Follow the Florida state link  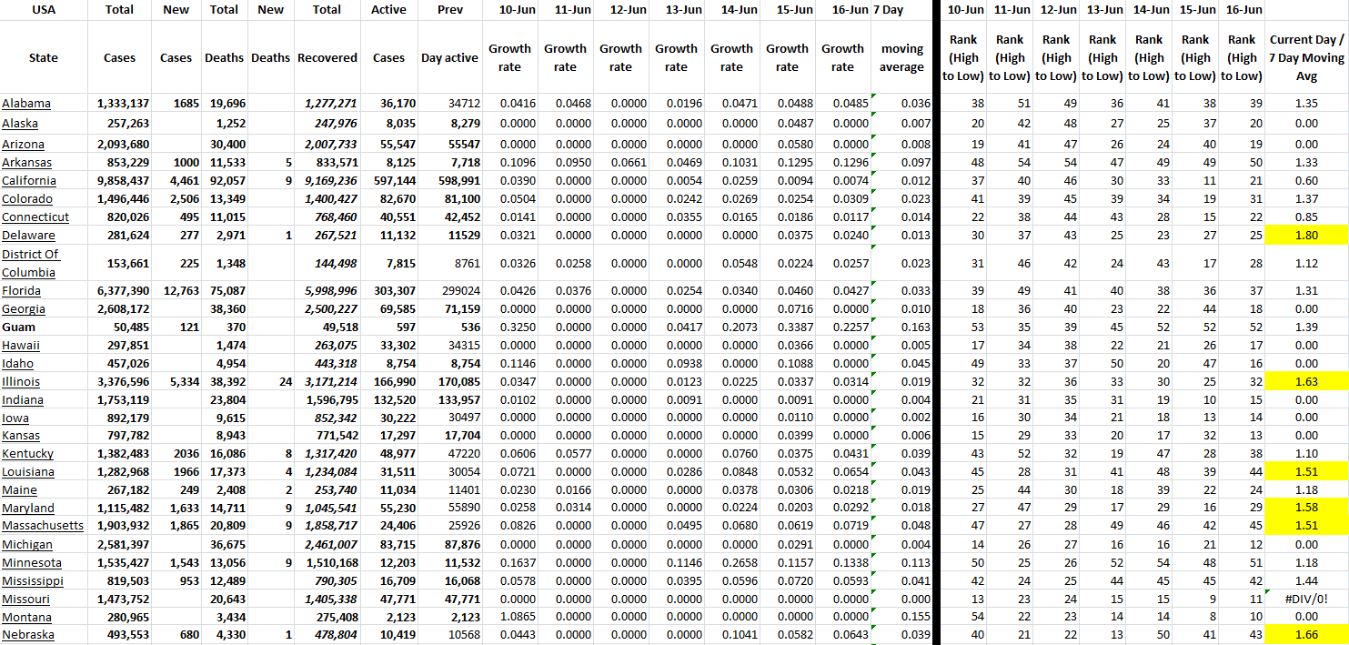22,291
